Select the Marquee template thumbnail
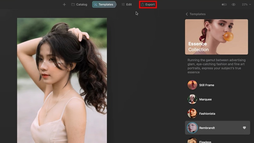Image resolution: width=254 pixels, height=143 pixels. coord(192,99)
